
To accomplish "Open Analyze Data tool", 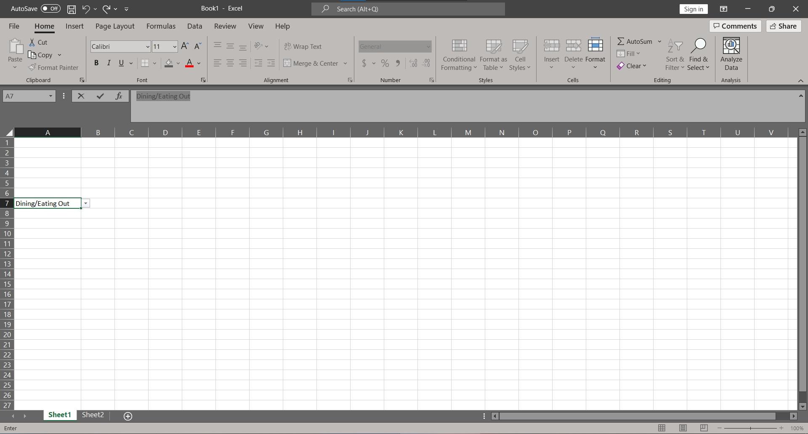I will point(731,54).
